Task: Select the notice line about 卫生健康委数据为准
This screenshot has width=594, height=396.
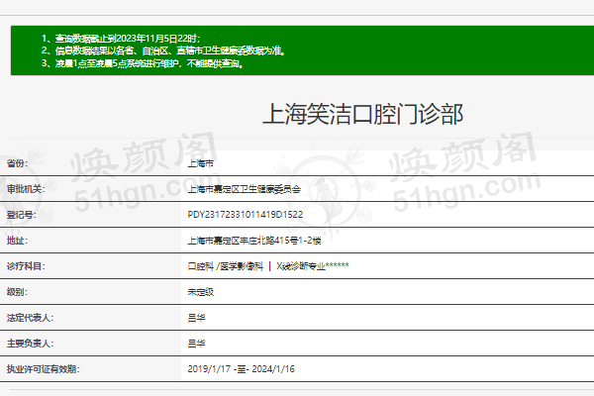Action: pyautogui.click(x=163, y=50)
